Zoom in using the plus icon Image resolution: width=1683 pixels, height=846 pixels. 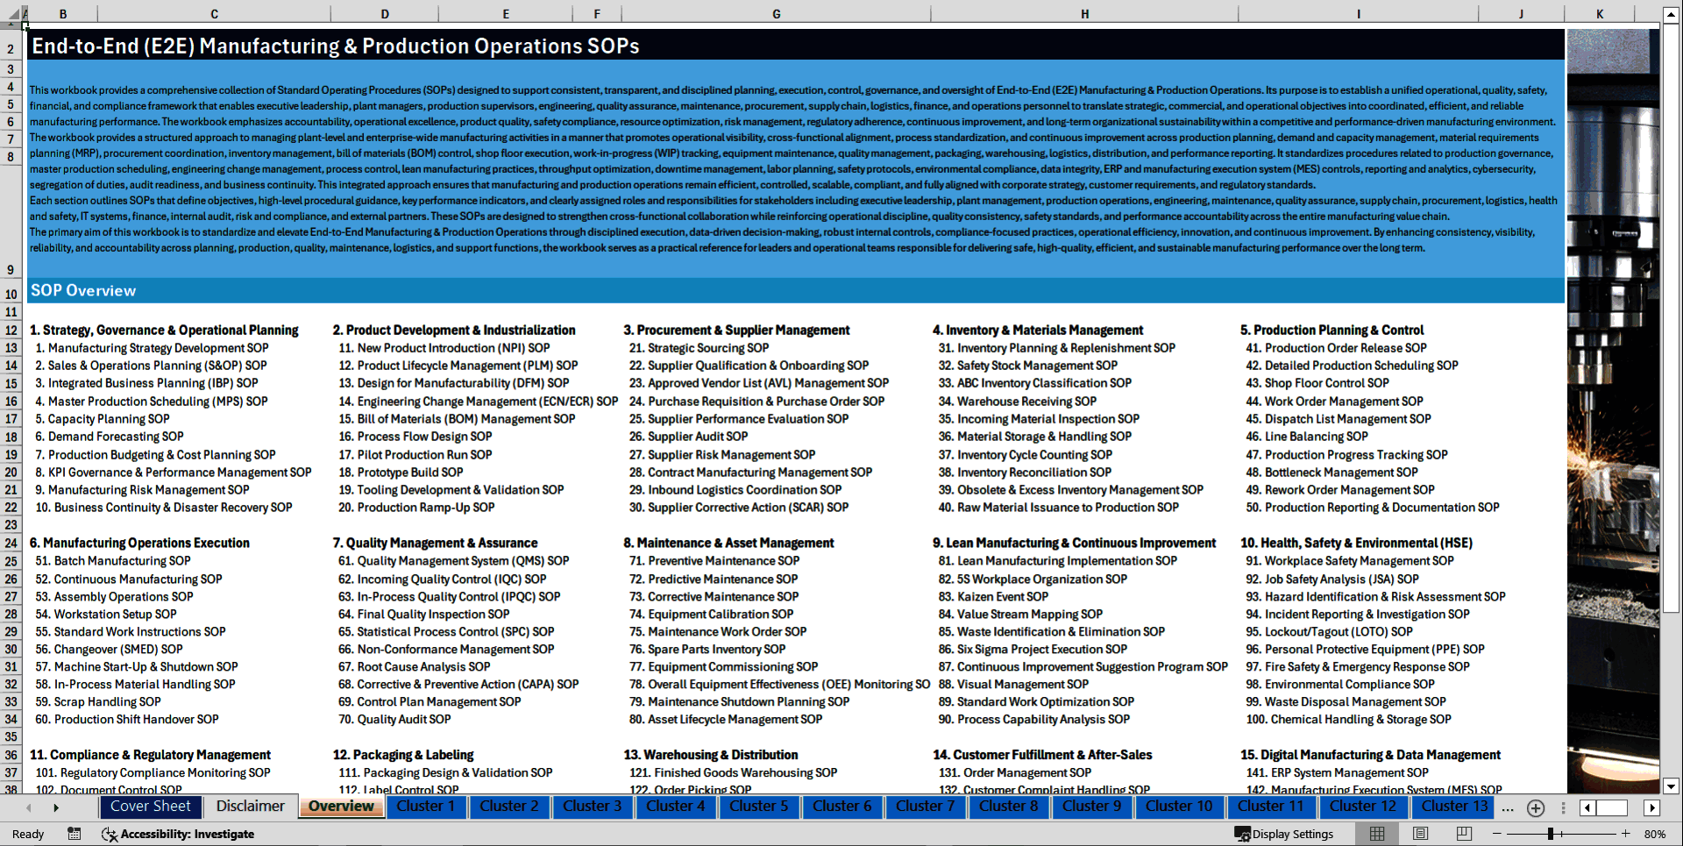[1626, 834]
